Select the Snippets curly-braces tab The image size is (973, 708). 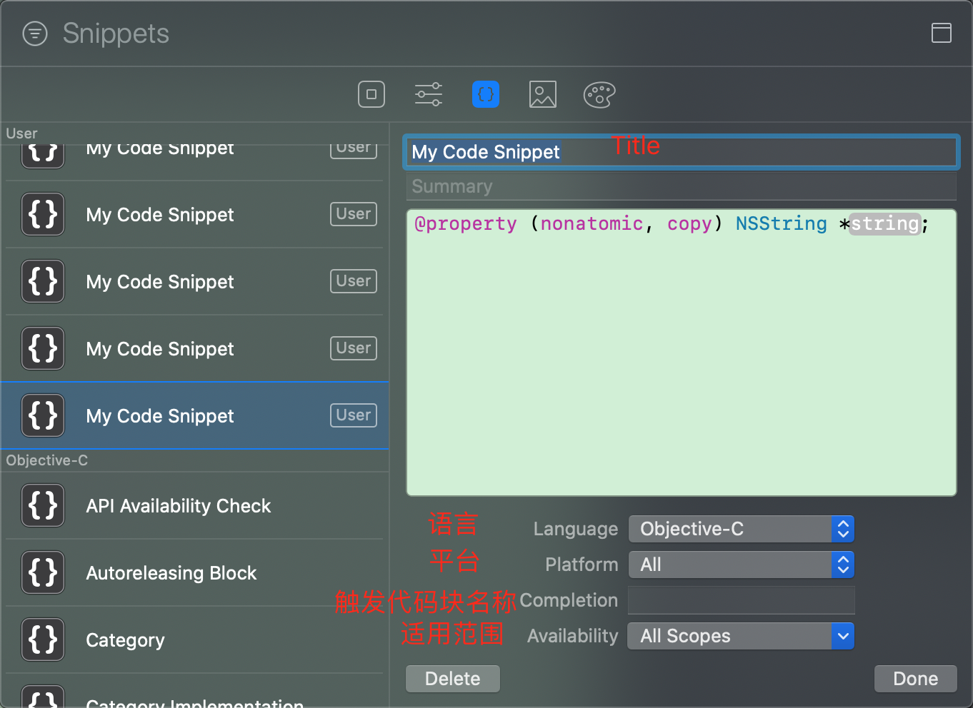coord(486,94)
